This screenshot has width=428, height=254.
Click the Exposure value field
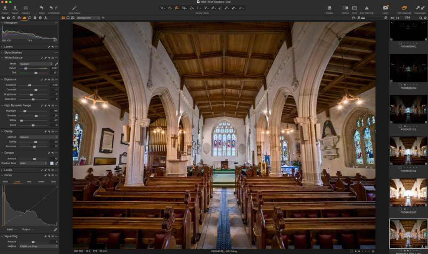(x=54, y=85)
